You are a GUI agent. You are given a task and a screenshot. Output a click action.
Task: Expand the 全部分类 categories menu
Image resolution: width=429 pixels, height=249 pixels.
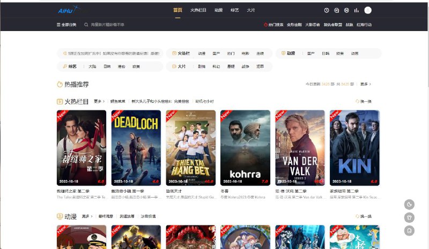click(x=66, y=25)
